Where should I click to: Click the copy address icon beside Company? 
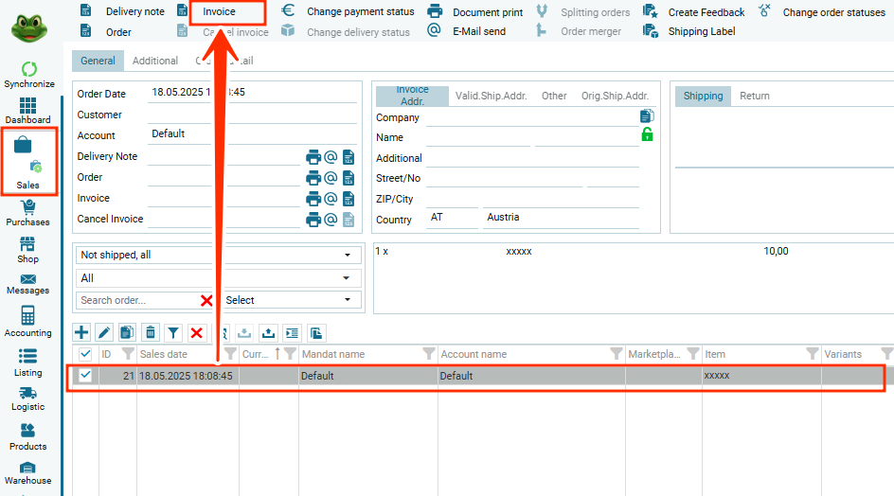click(647, 115)
